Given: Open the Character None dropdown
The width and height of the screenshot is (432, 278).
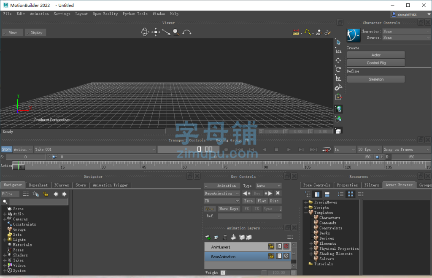Looking at the screenshot, I should tap(406, 31).
